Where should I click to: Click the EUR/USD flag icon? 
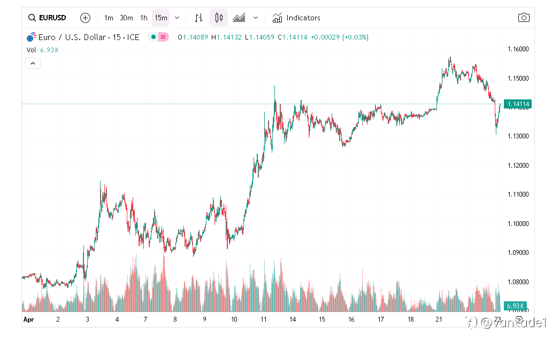point(32,37)
